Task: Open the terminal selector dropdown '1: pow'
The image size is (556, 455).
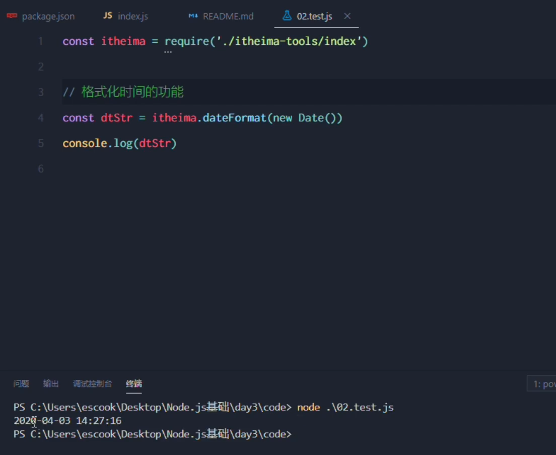Action: click(x=541, y=384)
